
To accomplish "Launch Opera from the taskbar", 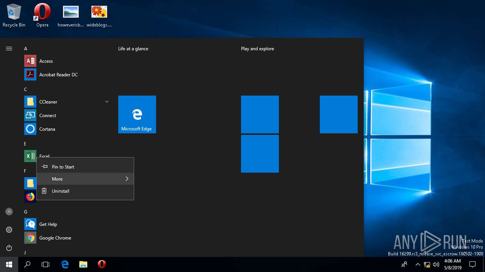I will click(102, 264).
